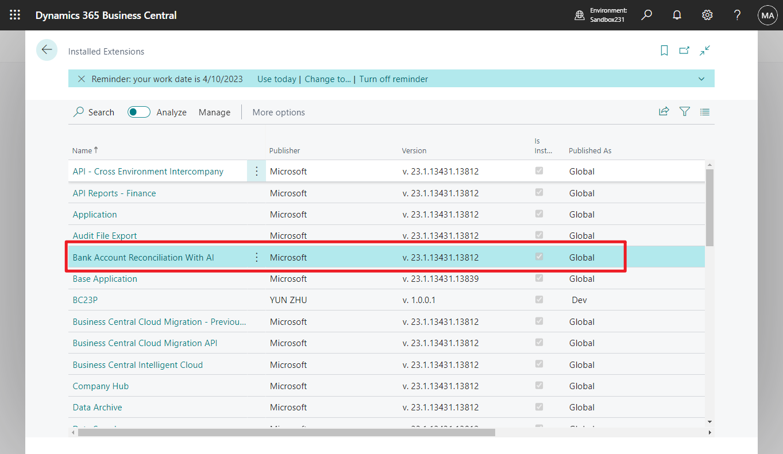Open the More options menu
The width and height of the screenshot is (783, 454).
tap(279, 112)
